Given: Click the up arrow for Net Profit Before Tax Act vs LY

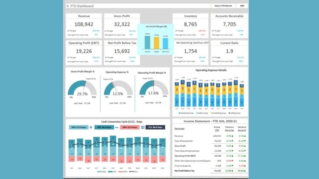Looking at the screenshot, I should [245, 171].
